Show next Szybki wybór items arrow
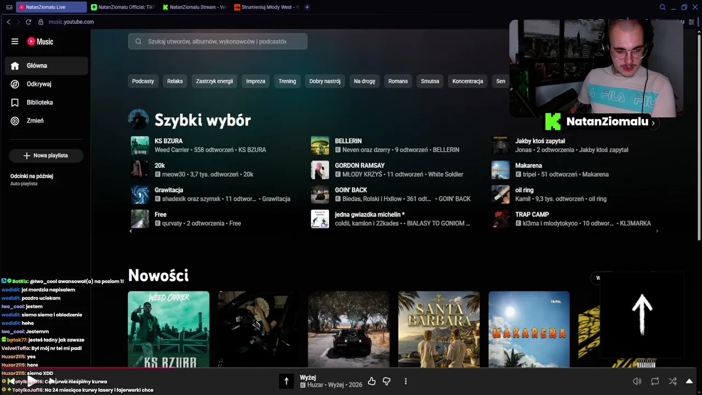The image size is (702, 395). (x=657, y=231)
